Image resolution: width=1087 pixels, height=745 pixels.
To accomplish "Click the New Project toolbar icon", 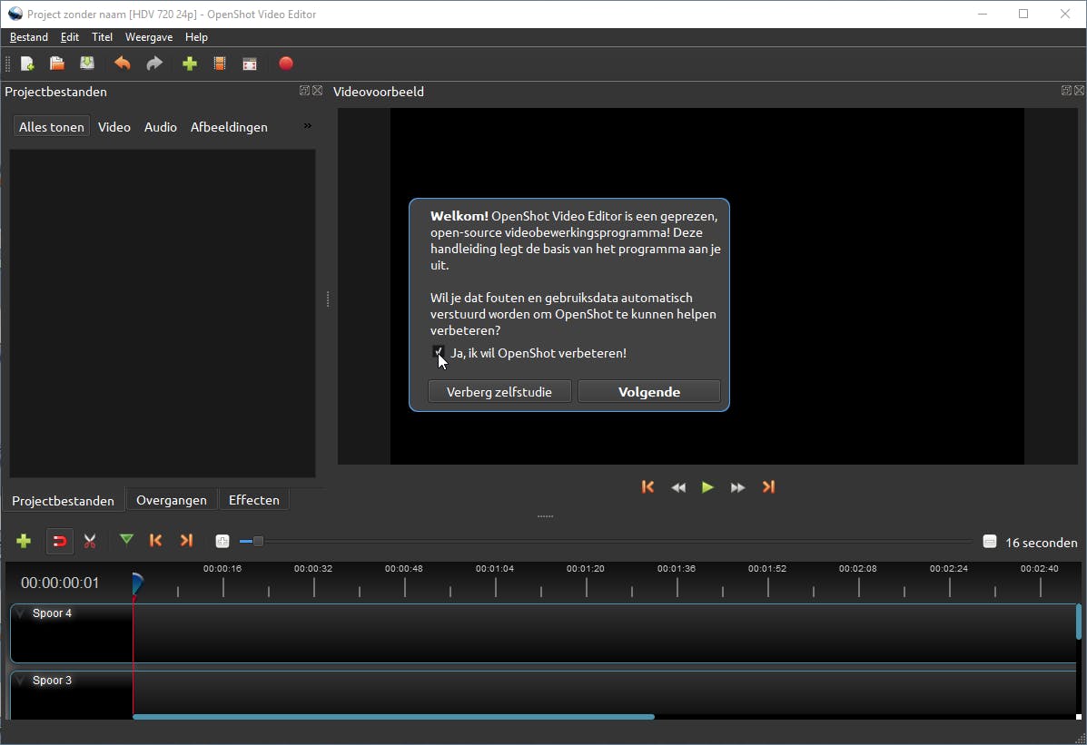I will tap(27, 64).
